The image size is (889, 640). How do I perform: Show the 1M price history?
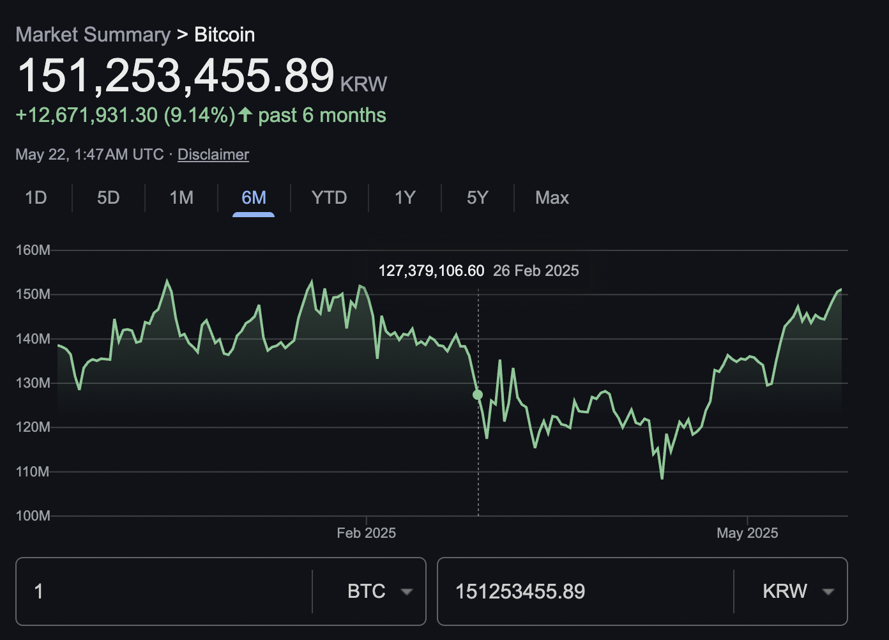[181, 197]
